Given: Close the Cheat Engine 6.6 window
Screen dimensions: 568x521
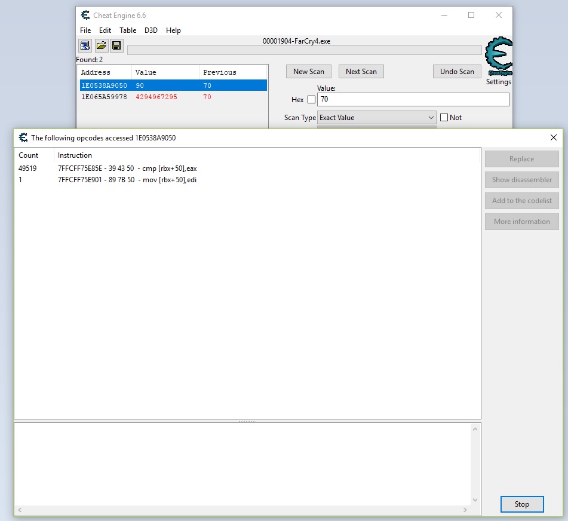Looking at the screenshot, I should point(499,15).
